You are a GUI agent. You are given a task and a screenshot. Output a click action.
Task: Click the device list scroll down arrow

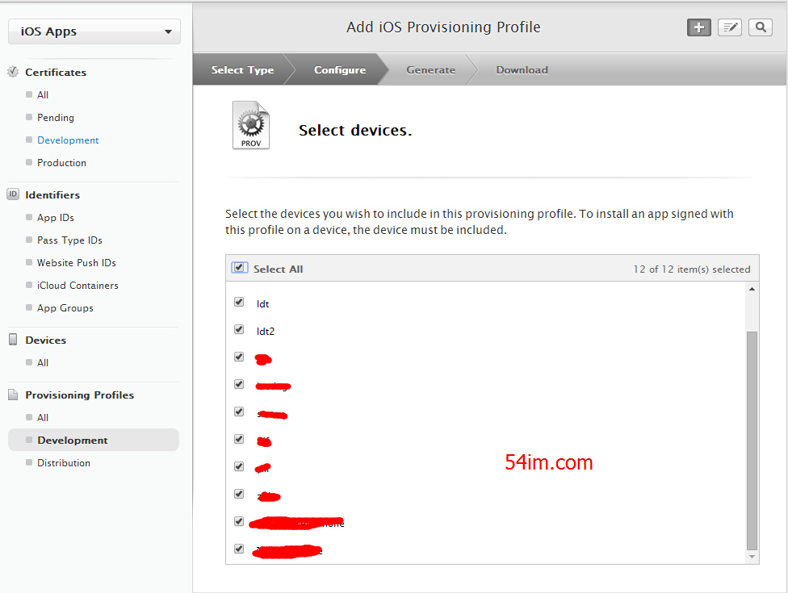tap(752, 557)
